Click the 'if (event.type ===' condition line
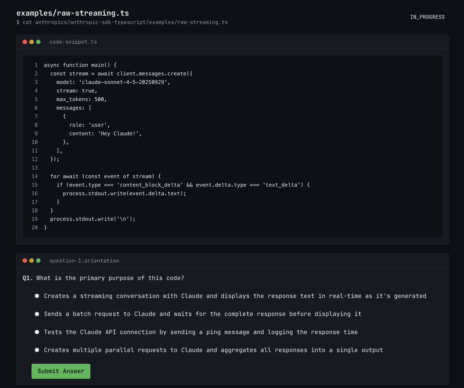Image resolution: width=464 pixels, height=388 pixels. click(183, 185)
